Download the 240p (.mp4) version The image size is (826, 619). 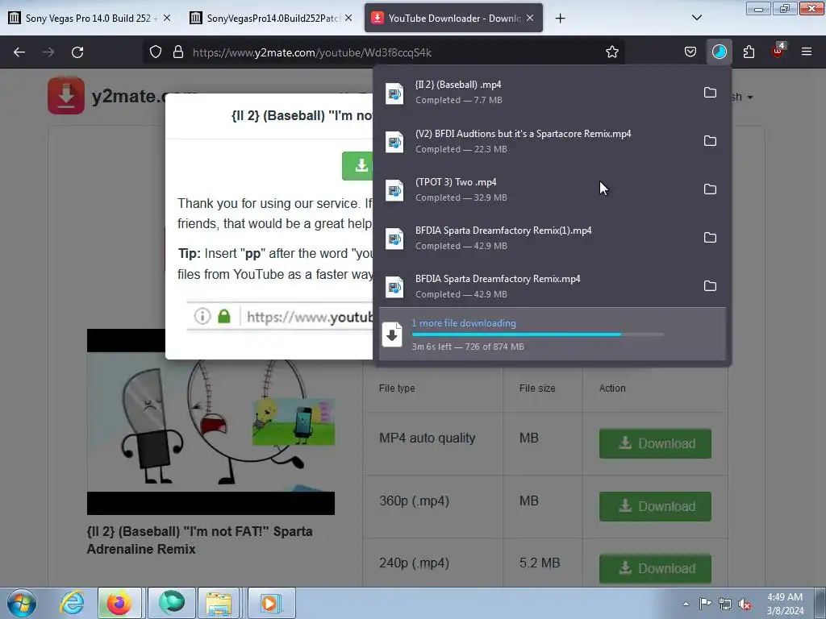(655, 568)
